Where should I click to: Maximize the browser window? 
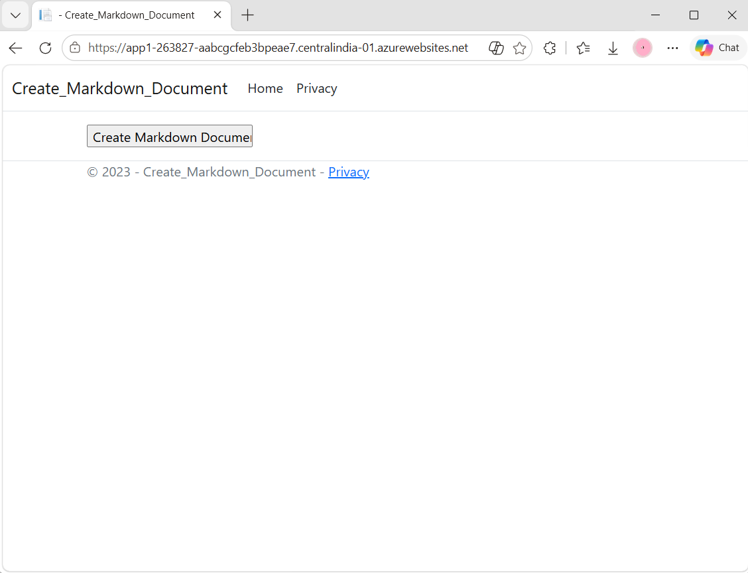click(x=694, y=15)
